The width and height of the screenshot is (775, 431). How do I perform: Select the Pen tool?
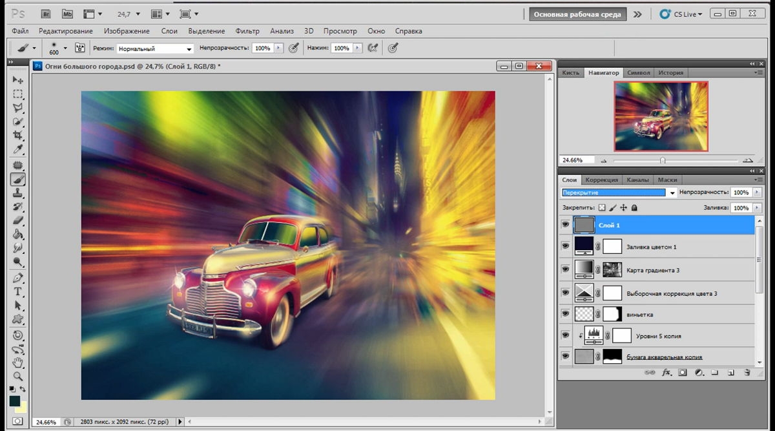(x=18, y=278)
